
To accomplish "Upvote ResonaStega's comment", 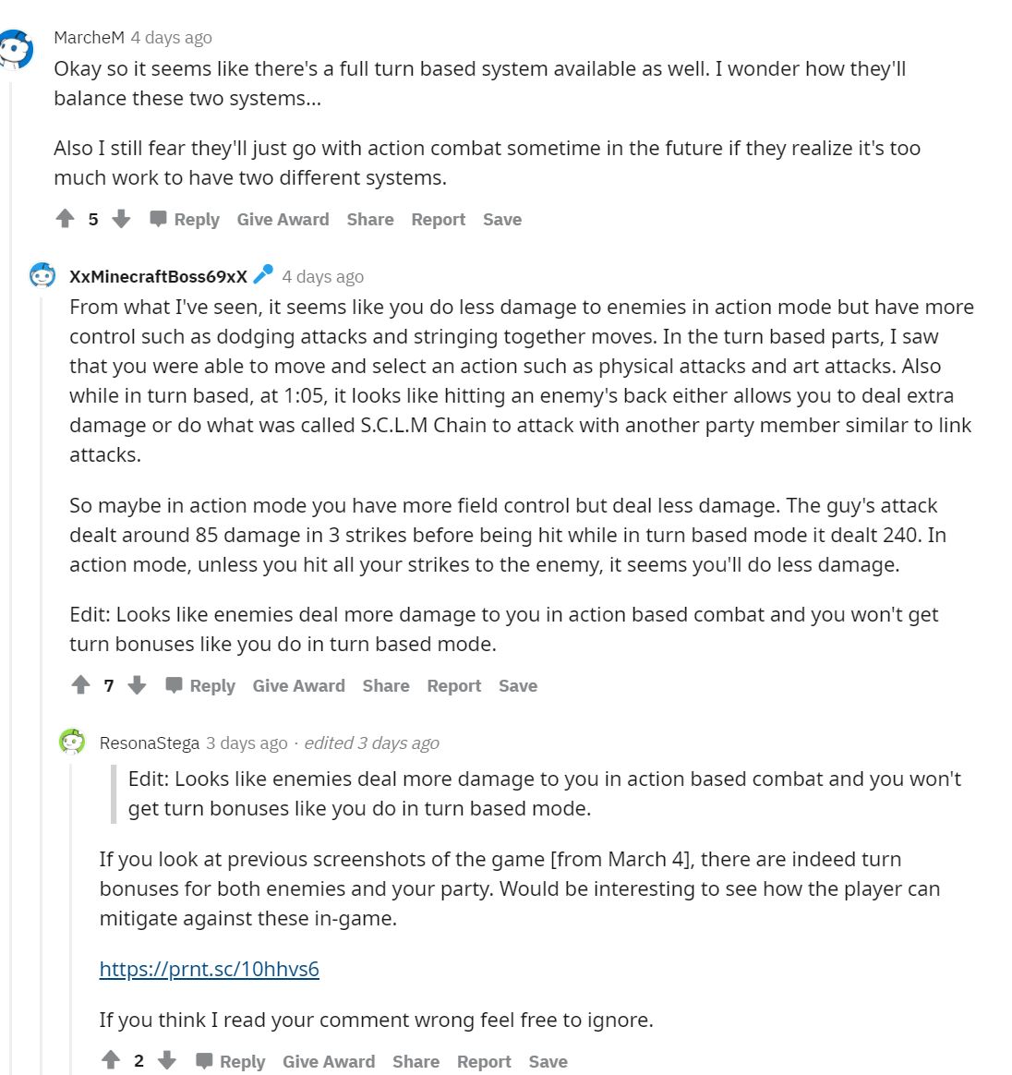I will [111, 1060].
